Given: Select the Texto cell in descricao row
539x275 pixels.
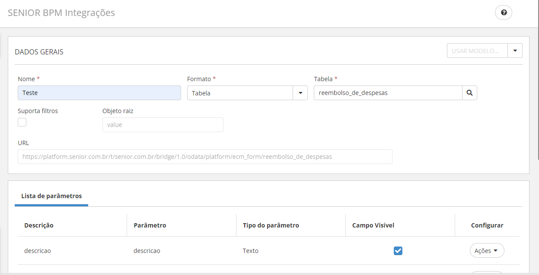Looking at the screenshot, I should (x=251, y=251).
